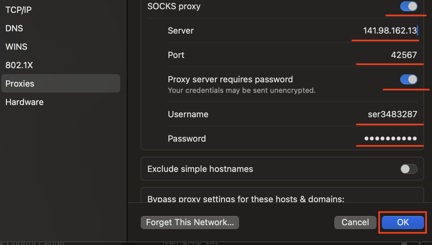Viewport: 432px width, 245px height.
Task: Confirm settings with the OK button
Action: 403,223
